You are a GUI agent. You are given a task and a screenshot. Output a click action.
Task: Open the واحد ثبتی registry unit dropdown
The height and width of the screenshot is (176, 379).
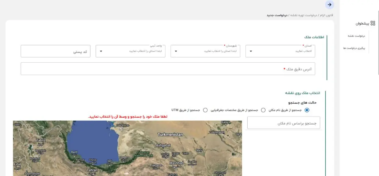point(131,51)
